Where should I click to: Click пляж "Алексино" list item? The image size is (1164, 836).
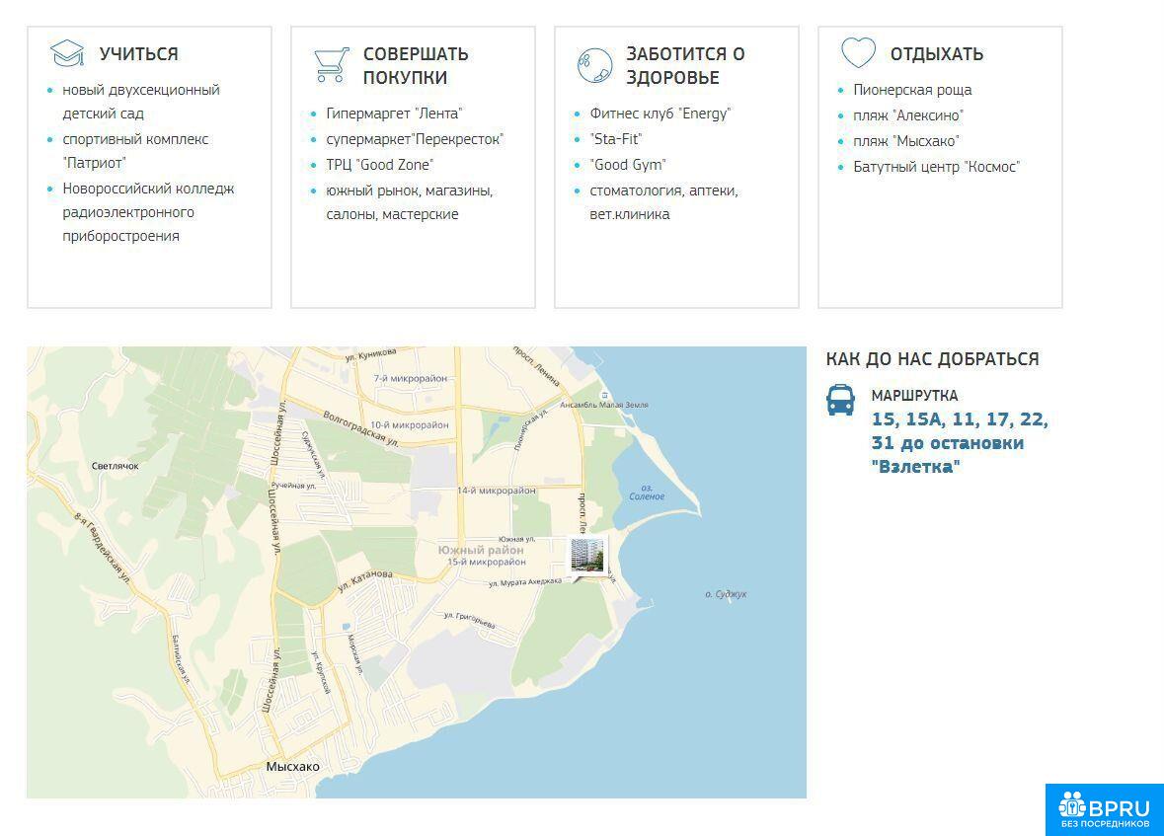point(908,115)
